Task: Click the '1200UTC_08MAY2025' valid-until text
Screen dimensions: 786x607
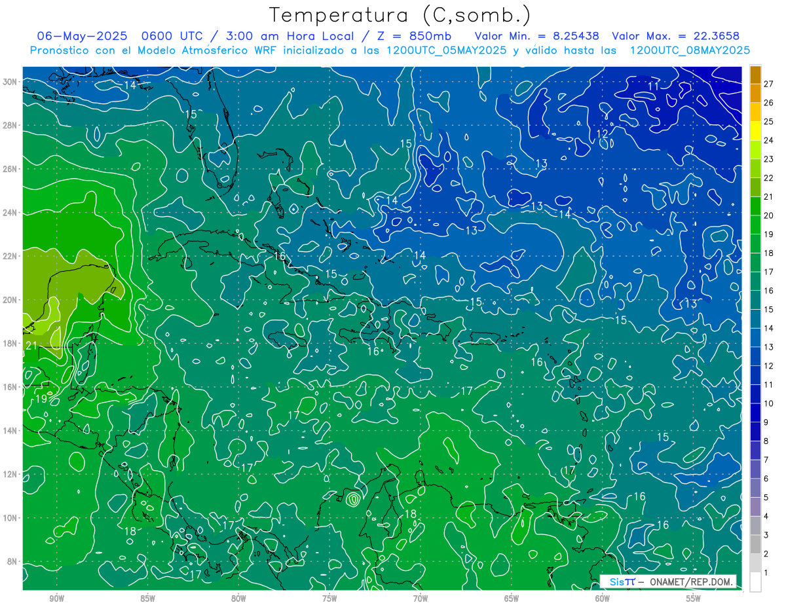Action: pos(689,50)
